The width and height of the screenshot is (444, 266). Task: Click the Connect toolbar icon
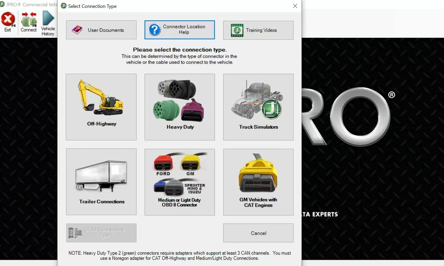(29, 22)
